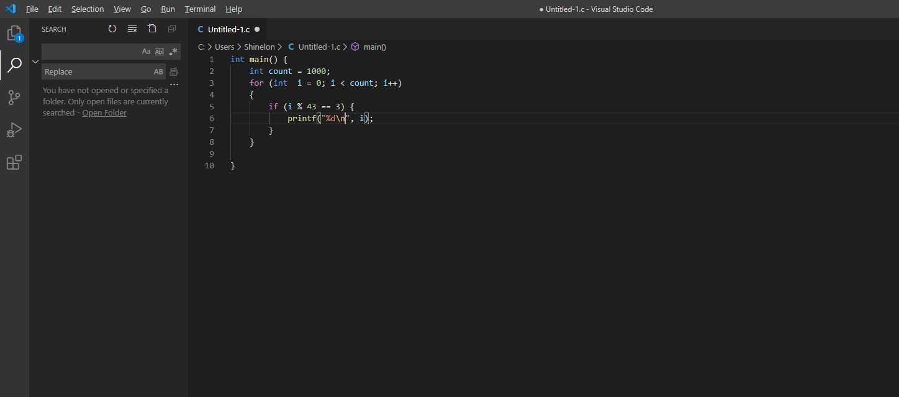899x397 pixels.
Task: Clear search results icon
Action: coord(132,29)
